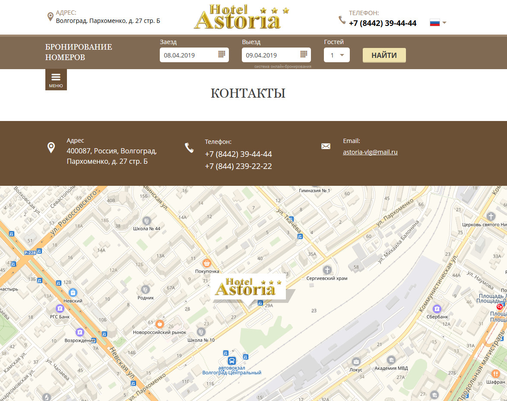Open the Гостей guests dropdown
The image size is (507, 401).
pyautogui.click(x=336, y=55)
